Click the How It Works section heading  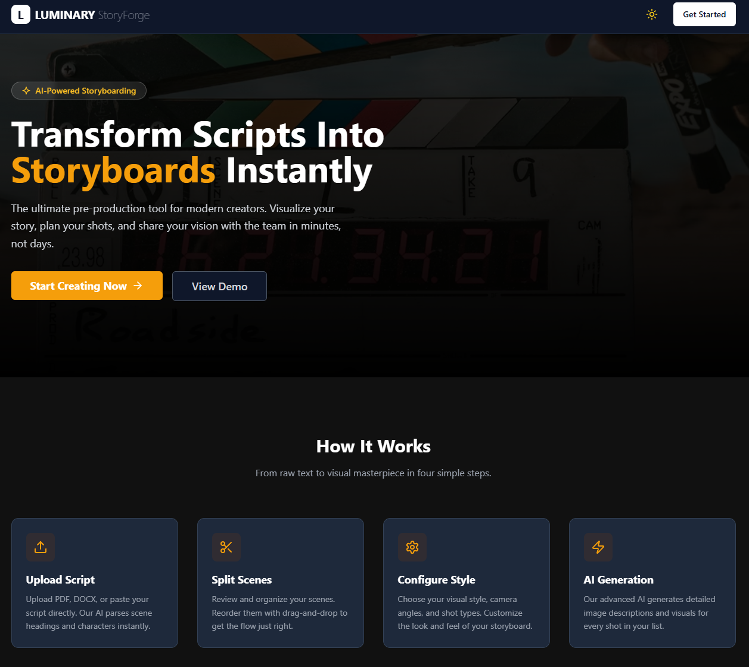click(374, 446)
